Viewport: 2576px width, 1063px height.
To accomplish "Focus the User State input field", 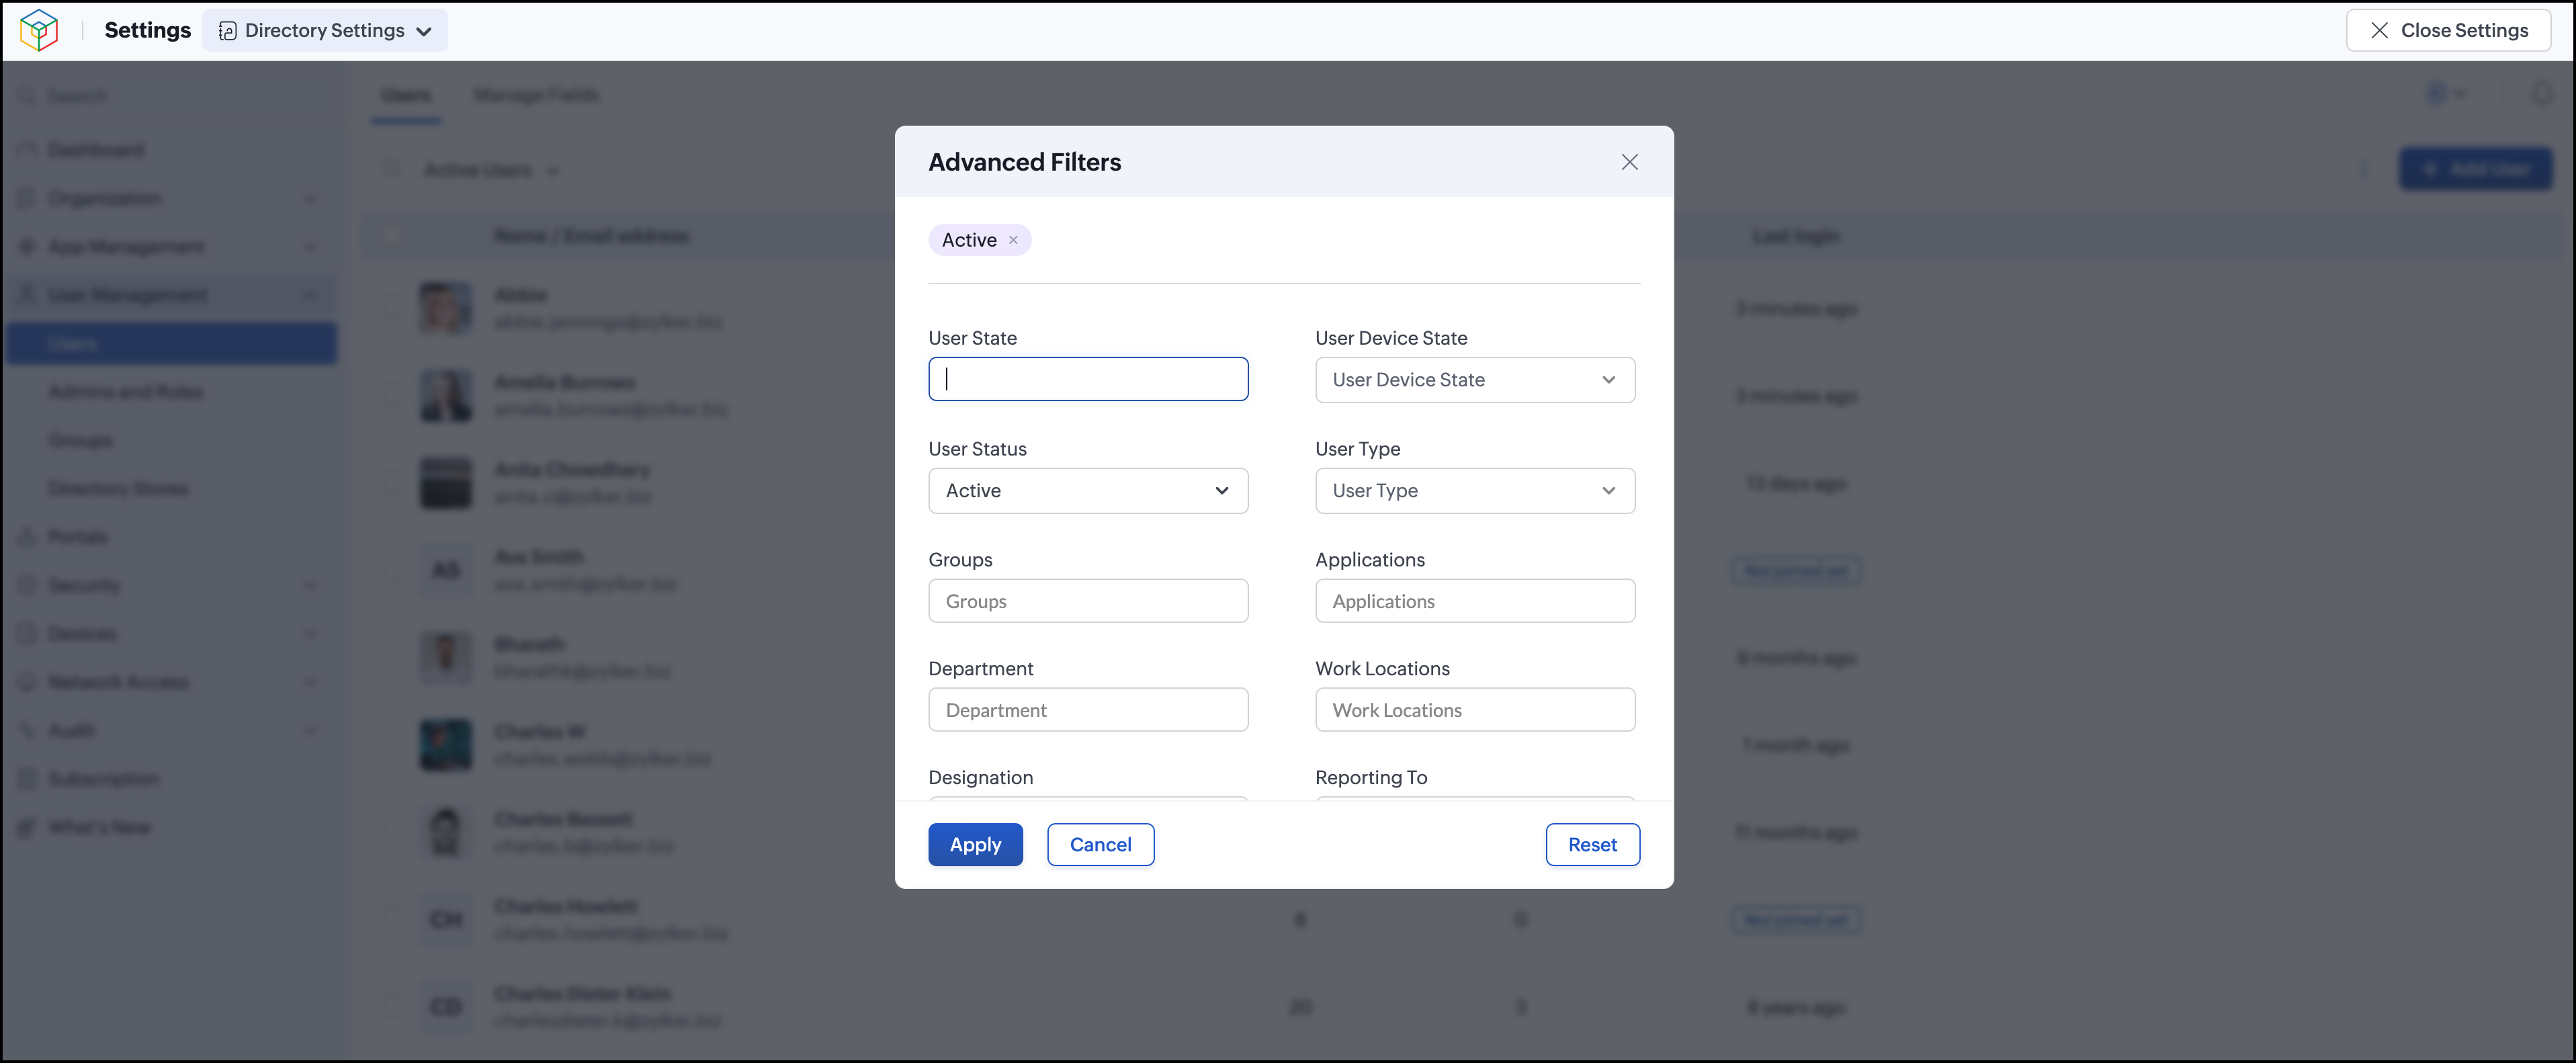I will [1088, 379].
